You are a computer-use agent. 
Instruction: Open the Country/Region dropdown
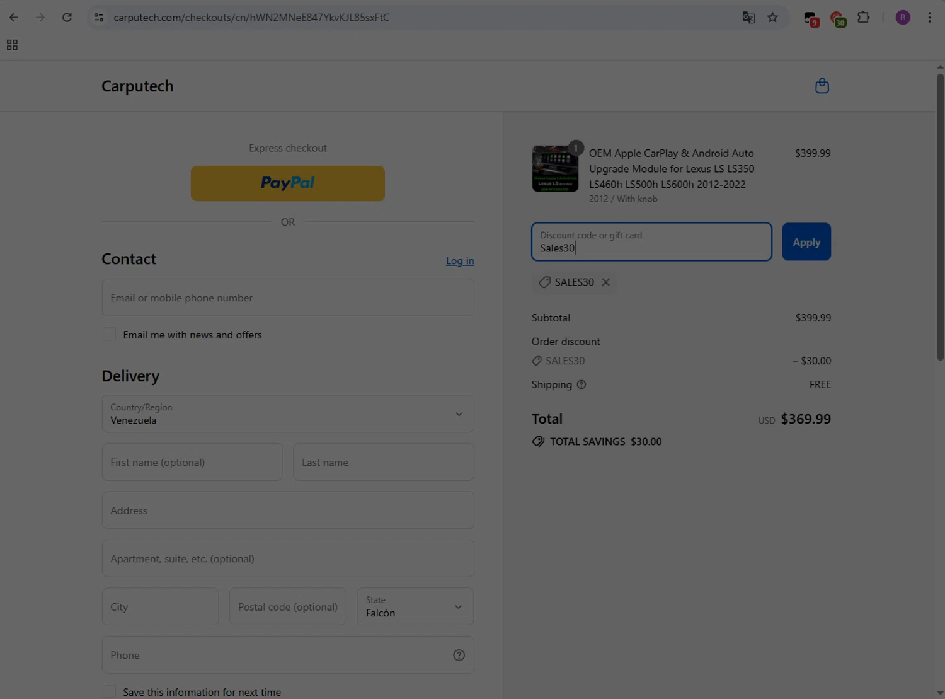[x=288, y=414]
